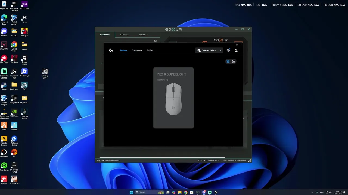Select the PROFILES tab in GoXLR window
The height and width of the screenshot is (195, 348).
click(105, 35)
